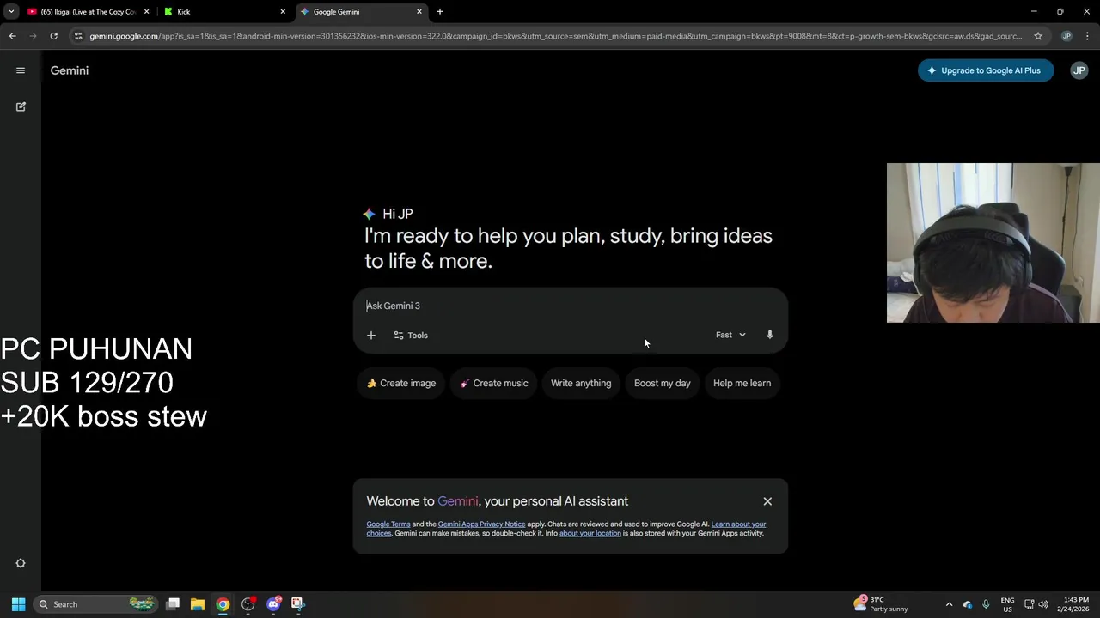Open the about your location link

[590, 533]
